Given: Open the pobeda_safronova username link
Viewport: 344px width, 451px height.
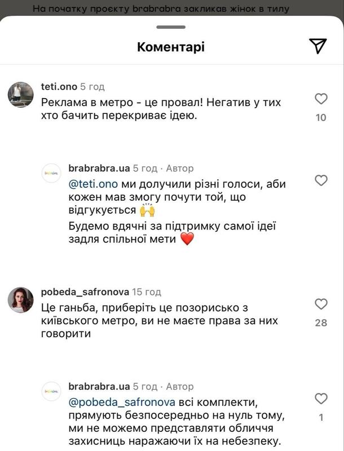Looking at the screenshot, I should (85, 292).
